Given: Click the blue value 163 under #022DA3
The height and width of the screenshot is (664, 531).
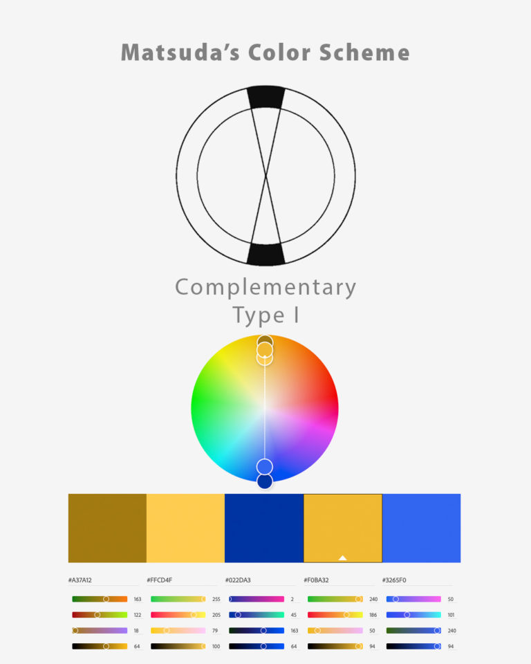Looking at the screenshot, I should 295,631.
